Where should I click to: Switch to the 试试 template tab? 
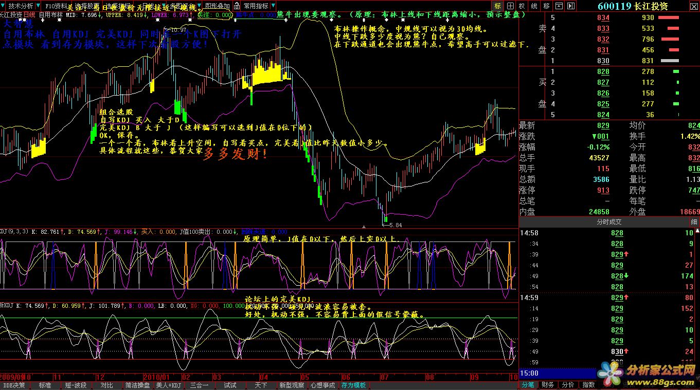tap(230, 385)
